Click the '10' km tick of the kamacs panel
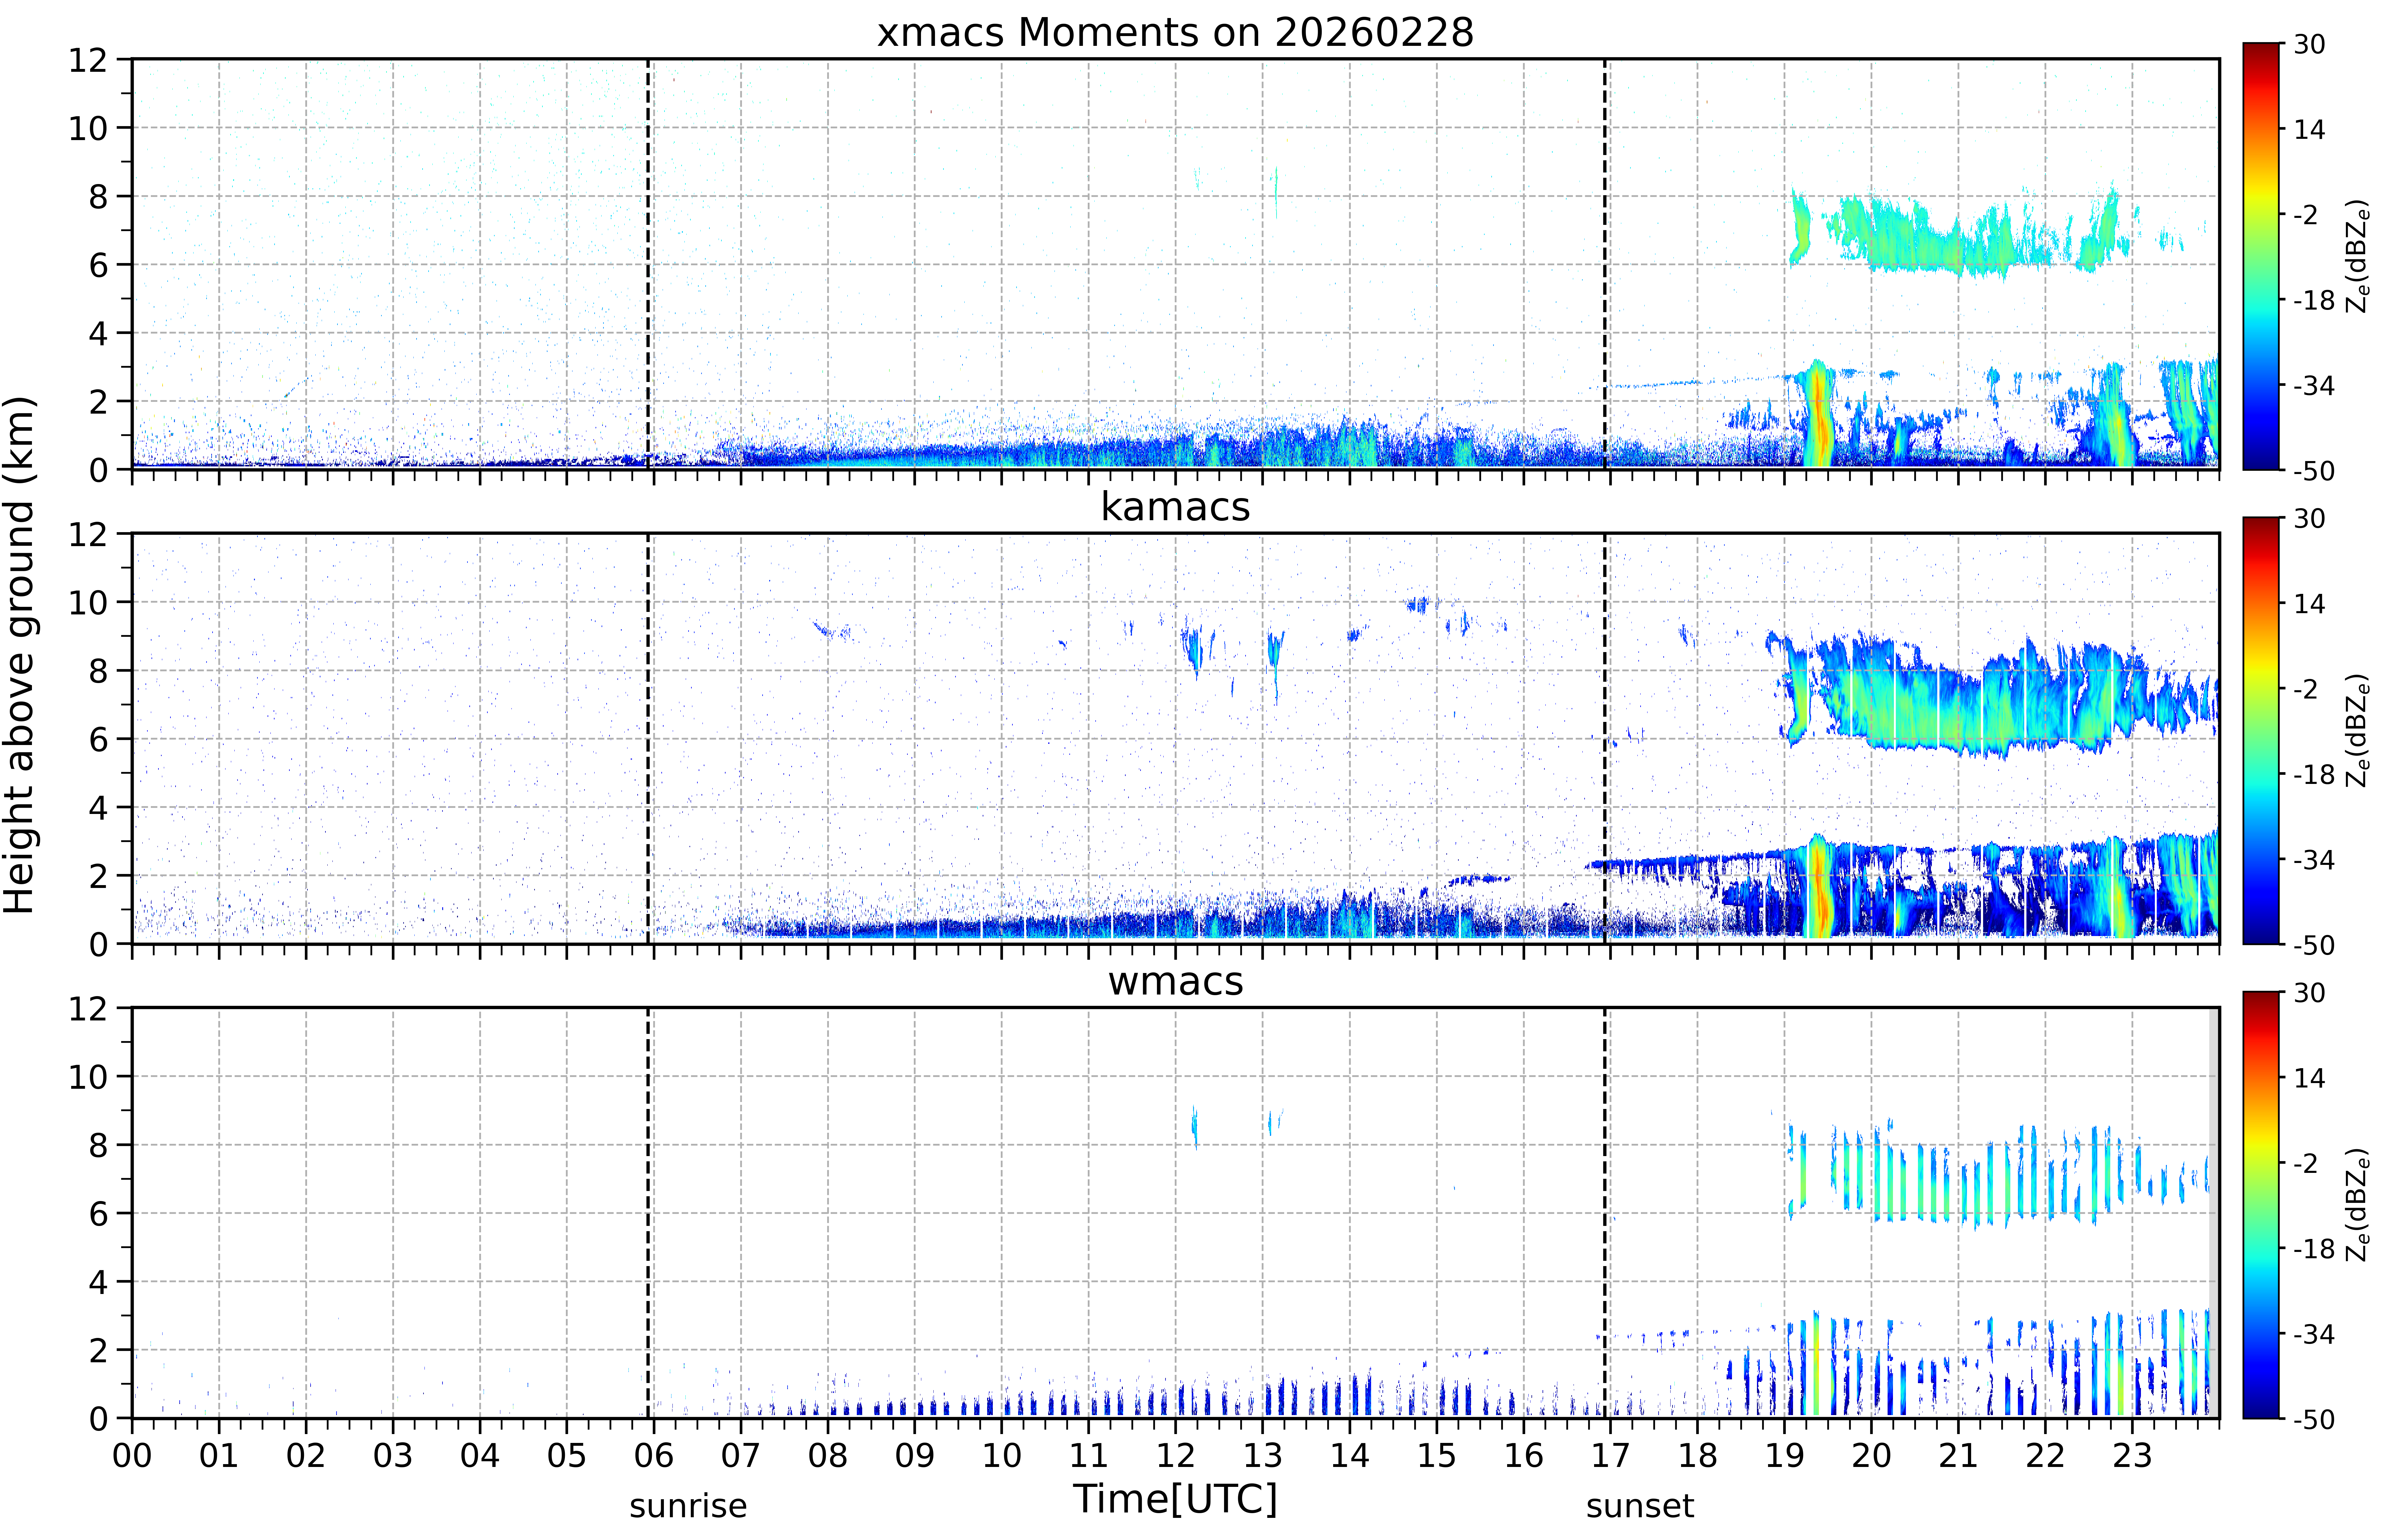 [x=88, y=602]
